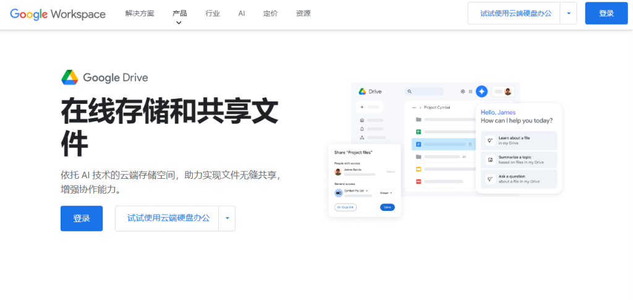Screen dimensions: 633x300
Task: Click the Summarize a topic suggestion
Action: click(519, 160)
